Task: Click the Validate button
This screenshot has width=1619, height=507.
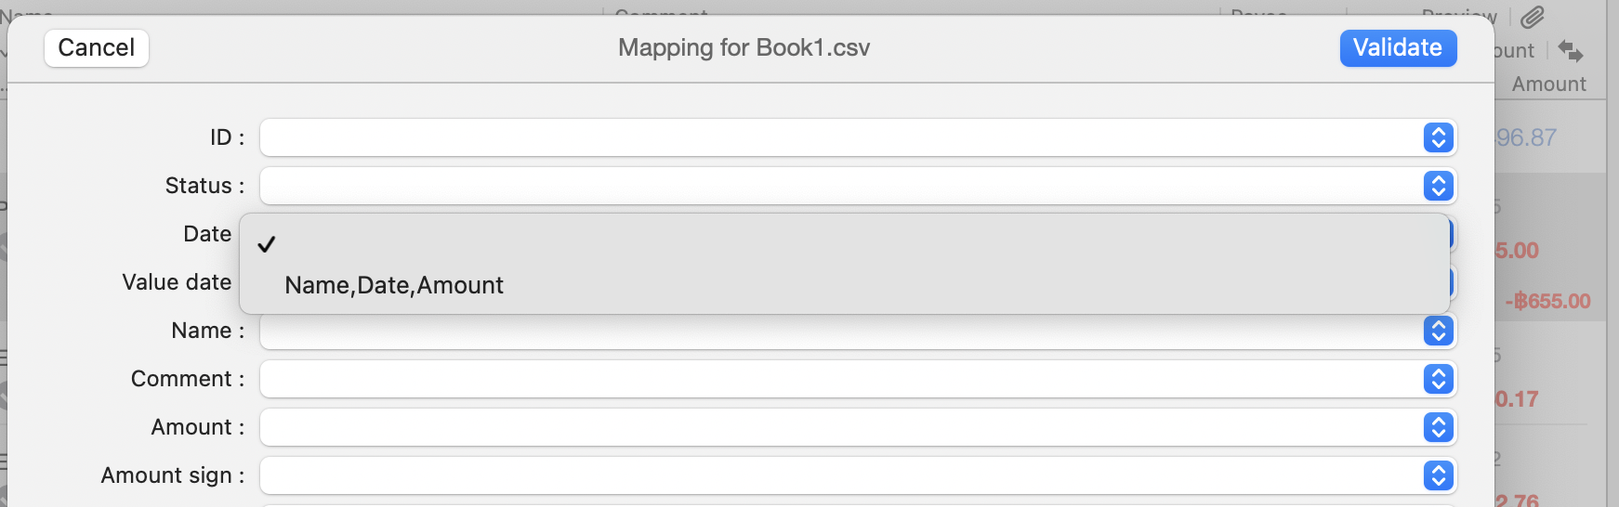Action: tap(1398, 48)
